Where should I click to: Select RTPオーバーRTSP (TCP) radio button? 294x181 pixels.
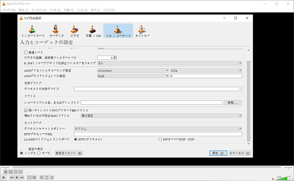pyautogui.click(x=160, y=139)
